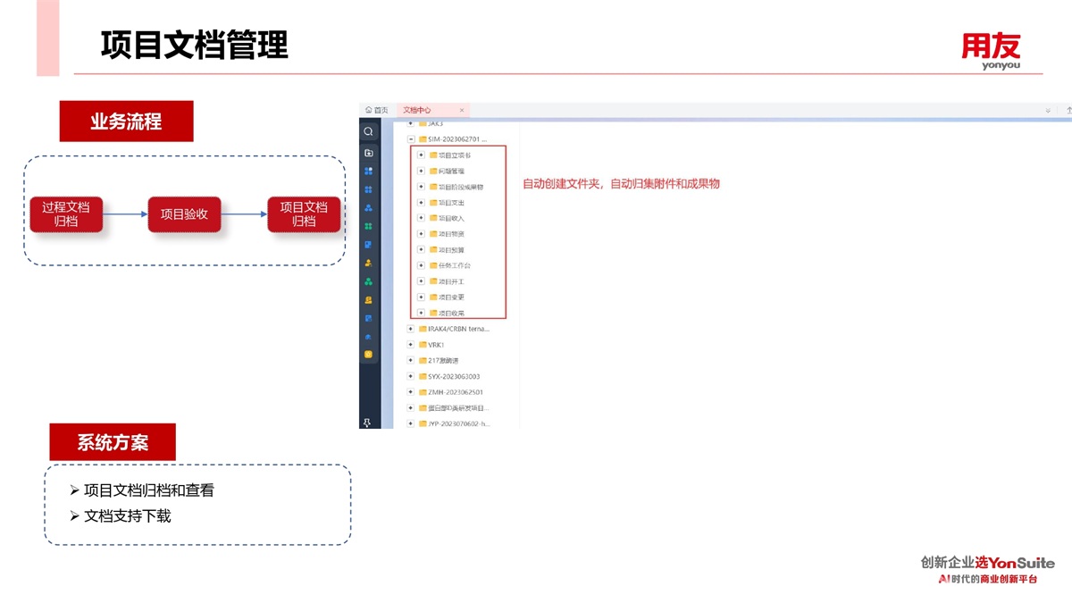
Task: Click the search magnifier icon in sidebar
Action: click(368, 131)
